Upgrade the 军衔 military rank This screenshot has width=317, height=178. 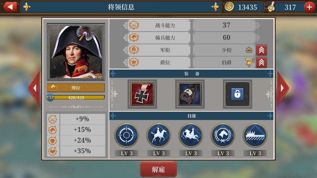(262, 50)
